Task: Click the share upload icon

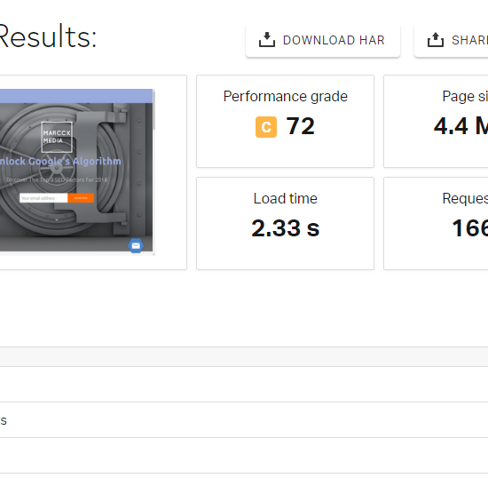Action: 436,40
